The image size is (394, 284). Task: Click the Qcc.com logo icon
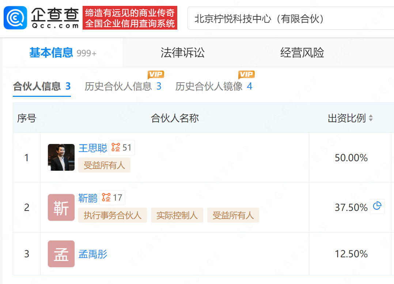16,18
